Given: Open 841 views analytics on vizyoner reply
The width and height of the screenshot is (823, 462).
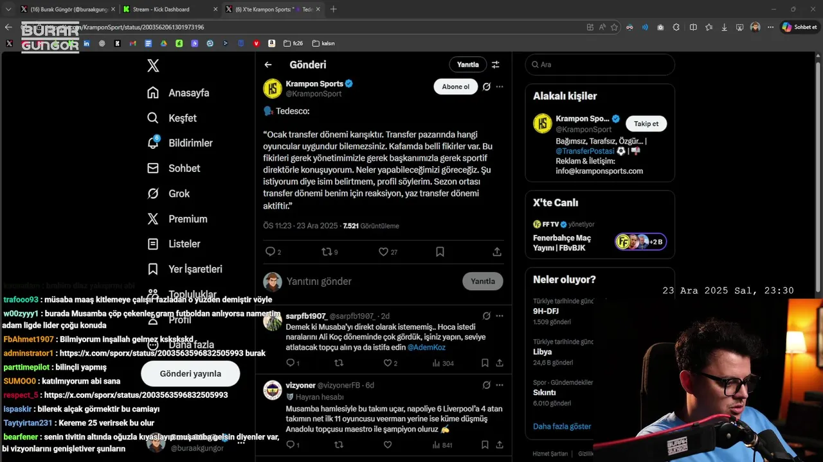Looking at the screenshot, I should click(x=442, y=445).
